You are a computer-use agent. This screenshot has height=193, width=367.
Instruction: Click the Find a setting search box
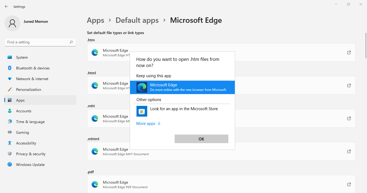[x=40, y=42]
